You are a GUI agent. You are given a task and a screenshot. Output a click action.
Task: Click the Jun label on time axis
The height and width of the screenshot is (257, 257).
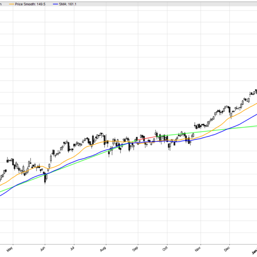click(x=45, y=249)
